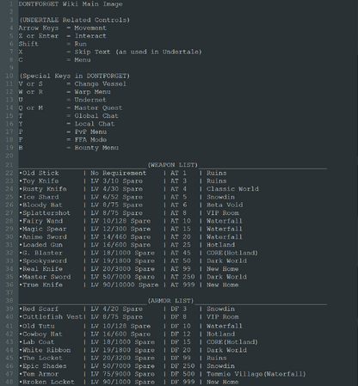Select line number 38 in the gutter
This screenshot has width=358, height=386.
9,301
